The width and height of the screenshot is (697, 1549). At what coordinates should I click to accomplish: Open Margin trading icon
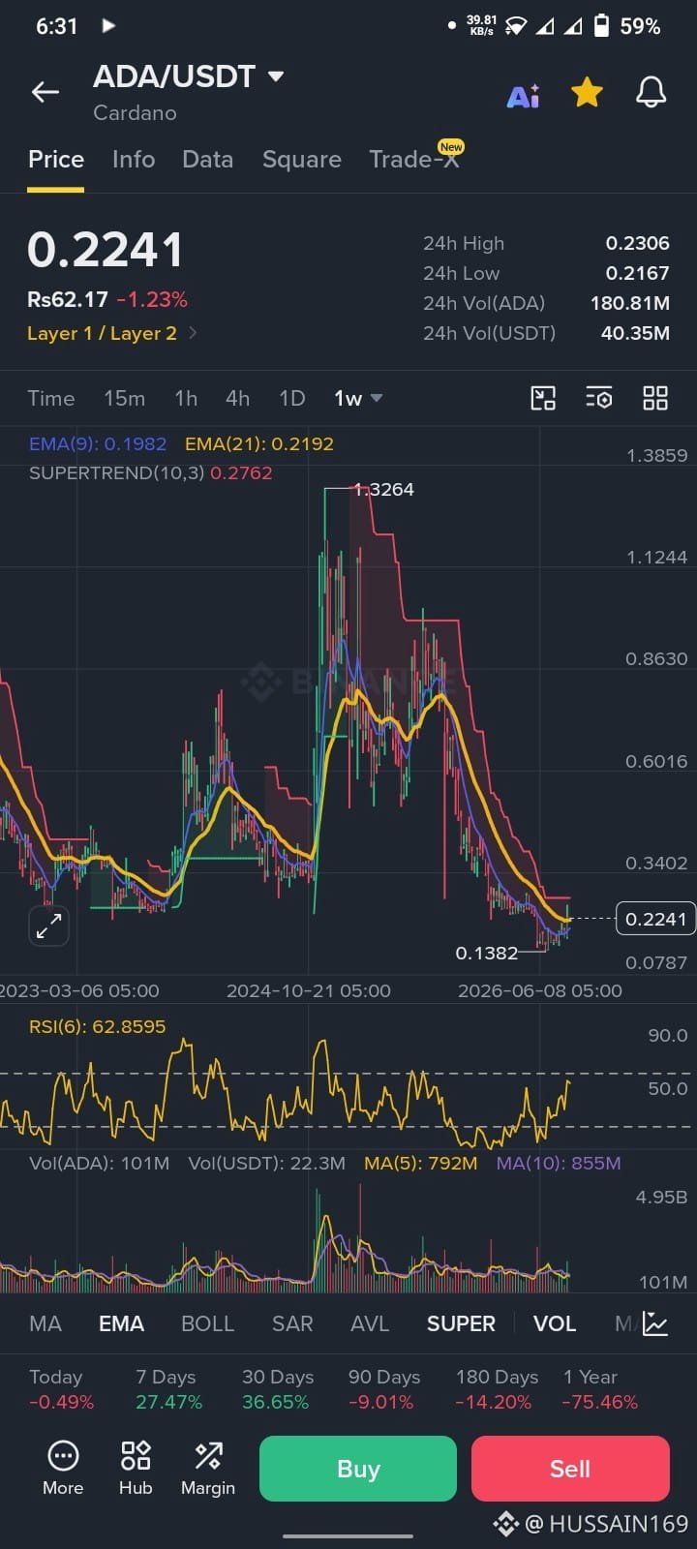point(208,1468)
